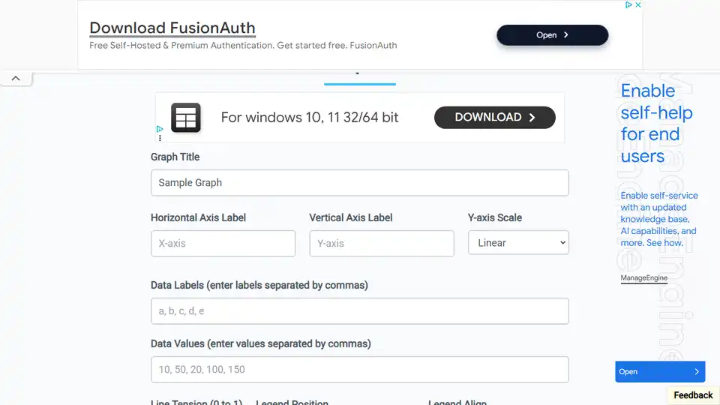Open the three-dot ad options icon
The width and height of the screenshot is (720, 405).
point(160,138)
